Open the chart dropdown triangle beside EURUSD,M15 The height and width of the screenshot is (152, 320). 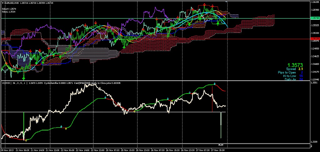(x=2, y=3)
